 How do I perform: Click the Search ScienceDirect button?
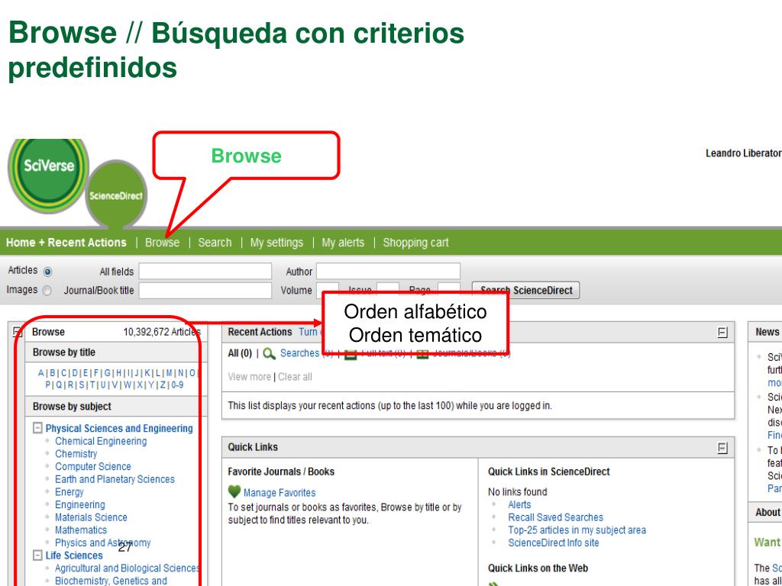(525, 291)
